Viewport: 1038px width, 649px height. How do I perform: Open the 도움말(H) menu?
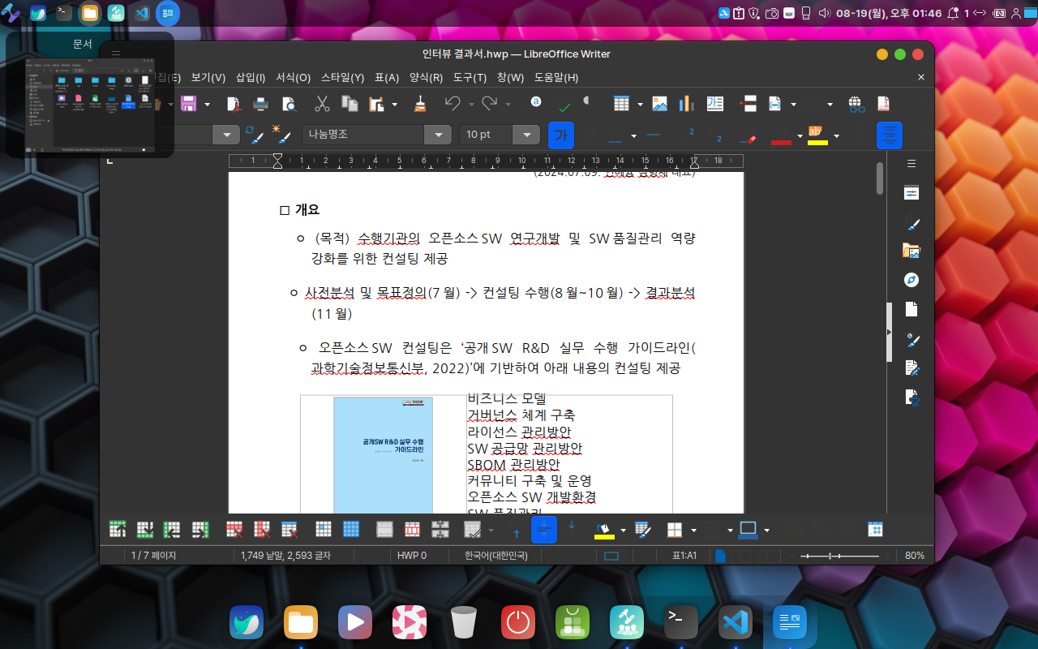(x=556, y=78)
